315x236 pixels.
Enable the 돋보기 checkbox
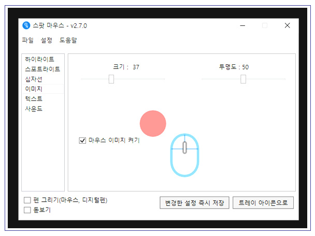pos(27,210)
